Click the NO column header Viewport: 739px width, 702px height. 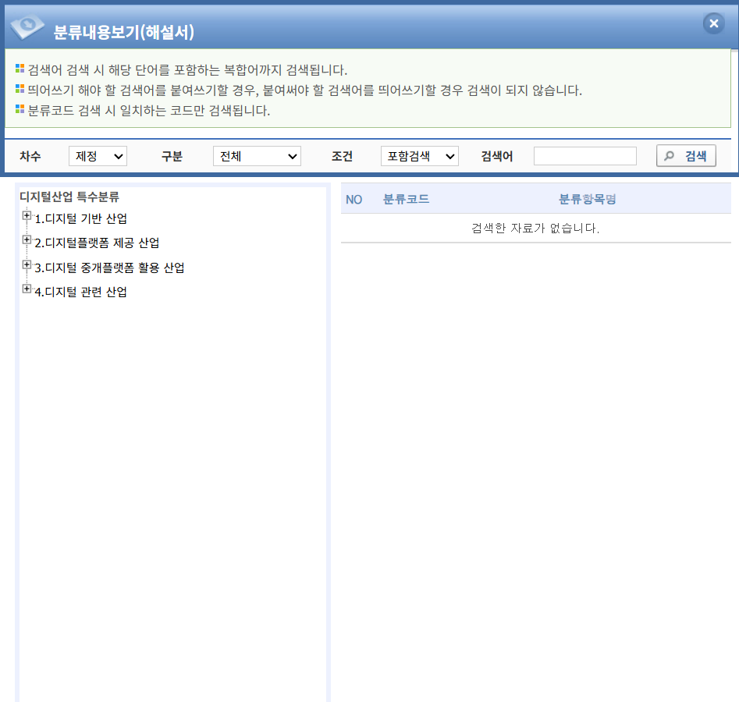coord(354,200)
